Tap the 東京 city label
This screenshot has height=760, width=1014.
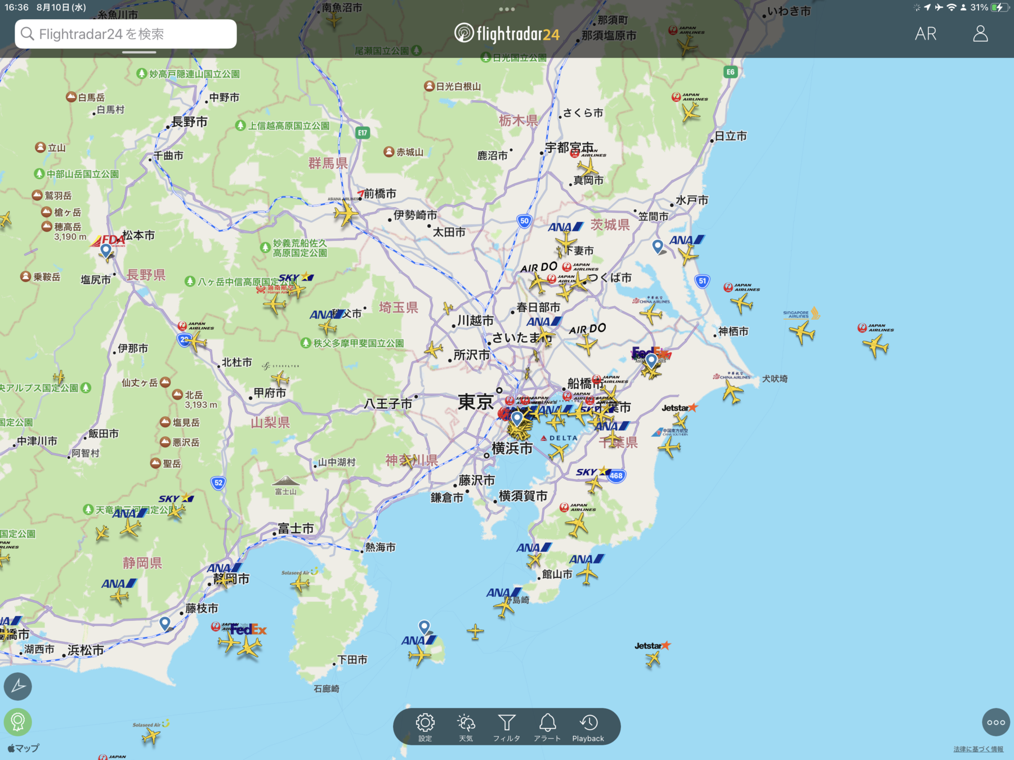click(x=476, y=402)
